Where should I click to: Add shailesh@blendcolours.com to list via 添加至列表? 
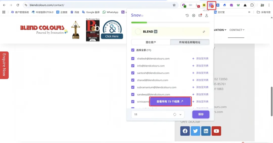(x=200, y=59)
